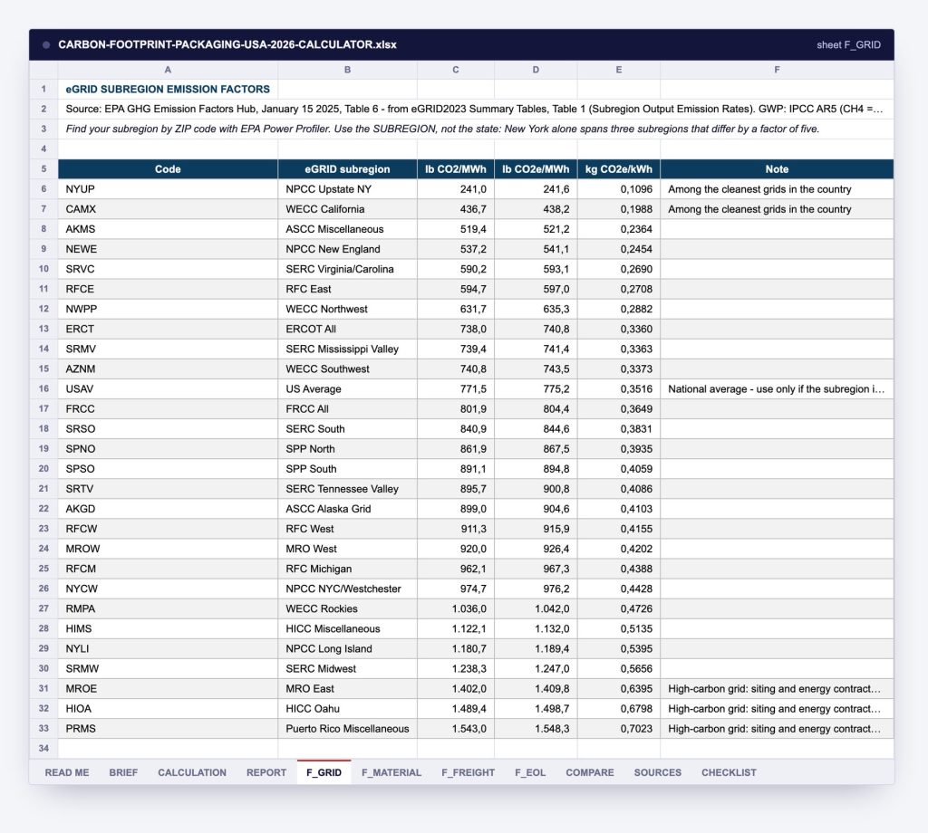Screen dimensions: 928x833
Task: Select row 1 header number
Action: tap(43, 90)
